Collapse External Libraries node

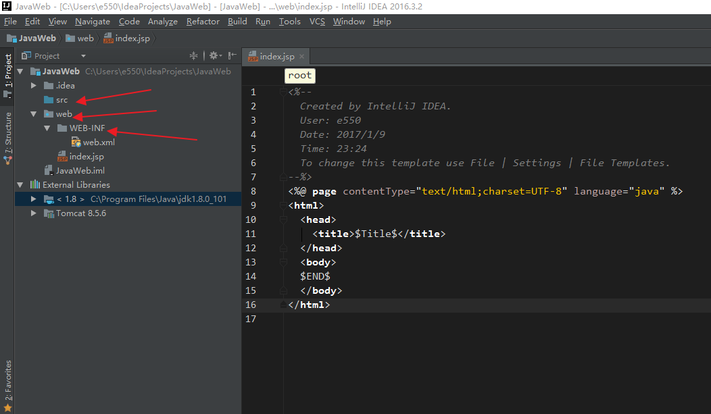[20, 185]
